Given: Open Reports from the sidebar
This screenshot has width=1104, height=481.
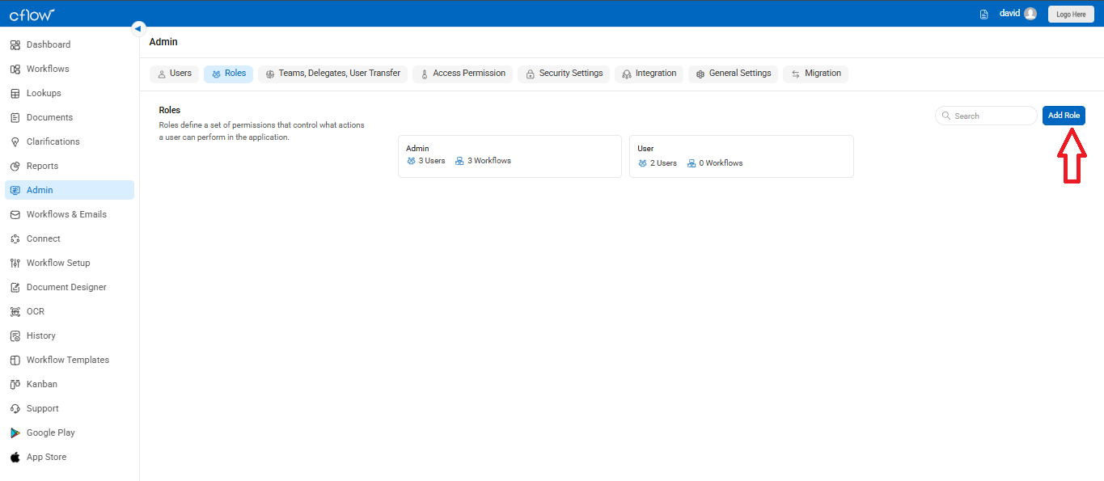Looking at the screenshot, I should click(x=70, y=166).
